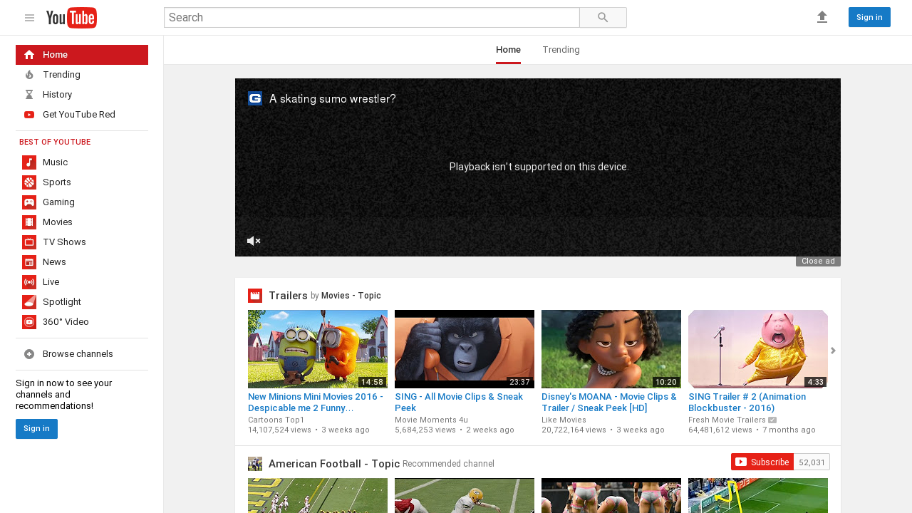The image size is (912, 513).
Task: Click the Live broadcast icon
Action: click(29, 282)
